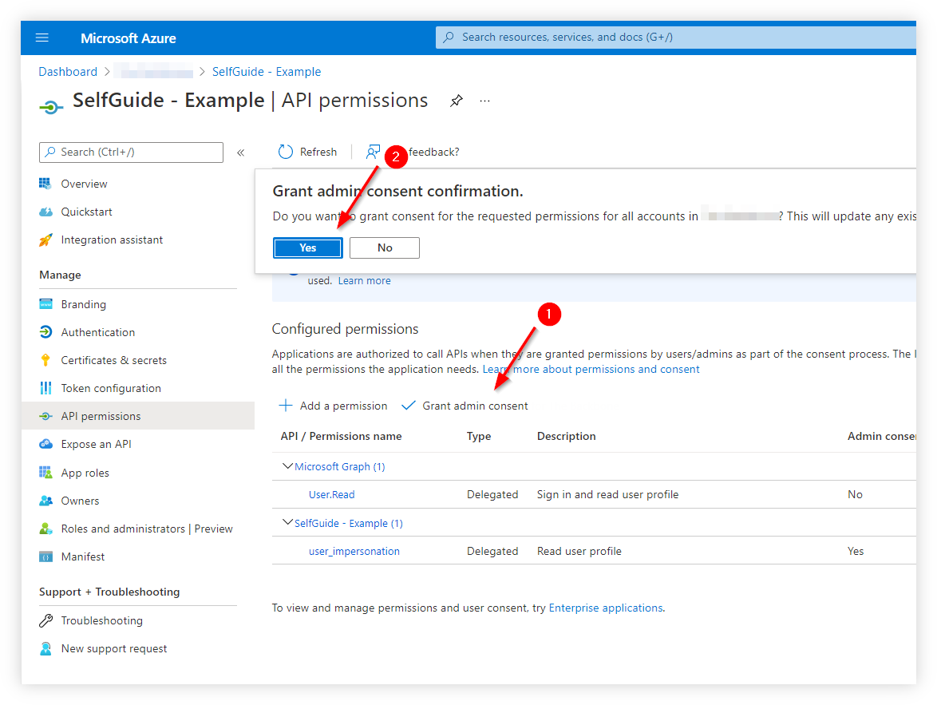The width and height of the screenshot is (937, 705).
Task: Click the plus icon to add a permission
Action: (x=285, y=406)
